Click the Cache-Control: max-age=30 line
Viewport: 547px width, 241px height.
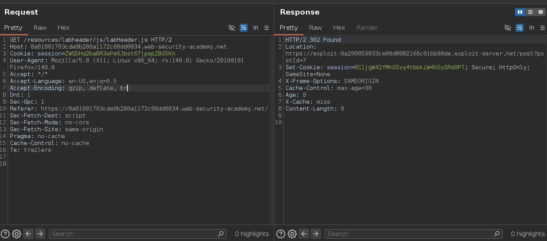tap(328, 88)
